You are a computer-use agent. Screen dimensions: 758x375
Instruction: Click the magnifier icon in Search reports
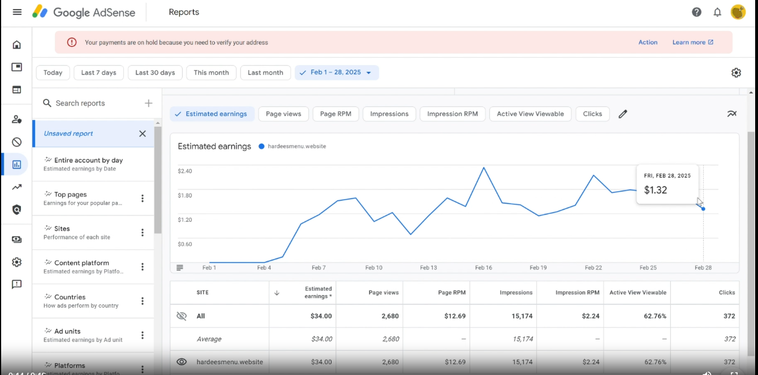pos(48,103)
